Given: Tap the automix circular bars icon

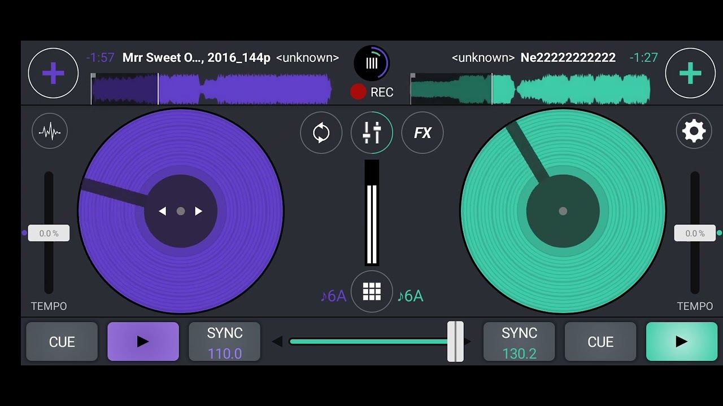Looking at the screenshot, I should tap(372, 63).
